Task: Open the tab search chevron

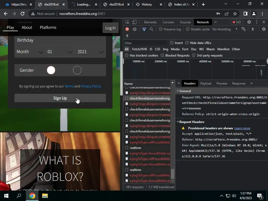Action: coord(226,4)
